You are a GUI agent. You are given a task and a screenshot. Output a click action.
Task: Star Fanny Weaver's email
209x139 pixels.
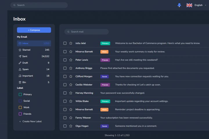[71, 118]
